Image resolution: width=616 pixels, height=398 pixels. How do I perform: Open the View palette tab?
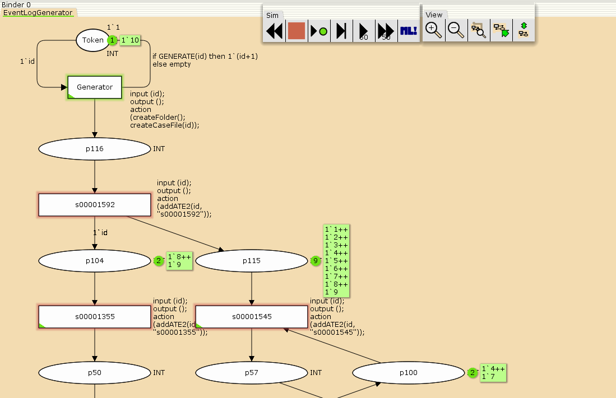tap(434, 15)
